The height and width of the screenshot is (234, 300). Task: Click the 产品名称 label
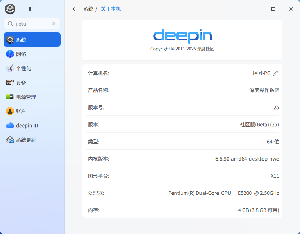tap(99, 90)
